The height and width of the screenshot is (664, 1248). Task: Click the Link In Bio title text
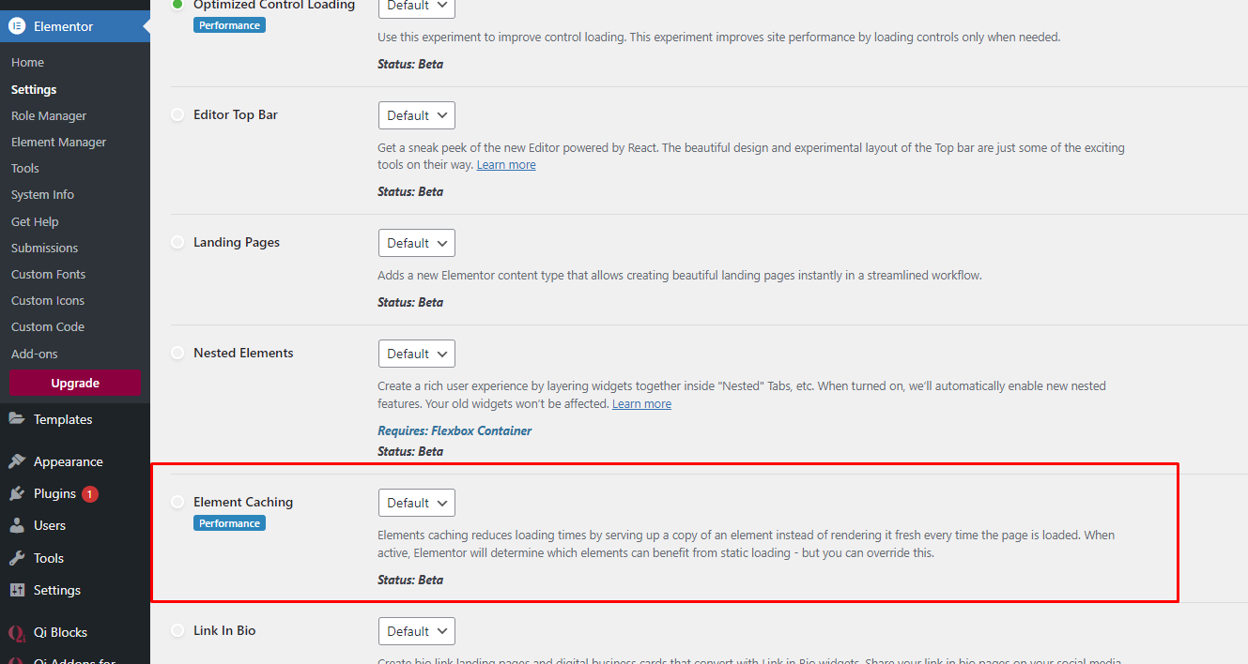pos(224,630)
